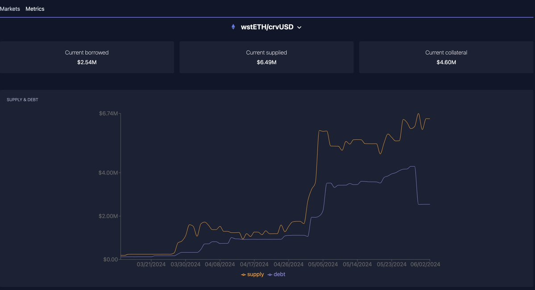Click the 05/05/2024 date label
This screenshot has height=290, width=535.
(x=323, y=264)
